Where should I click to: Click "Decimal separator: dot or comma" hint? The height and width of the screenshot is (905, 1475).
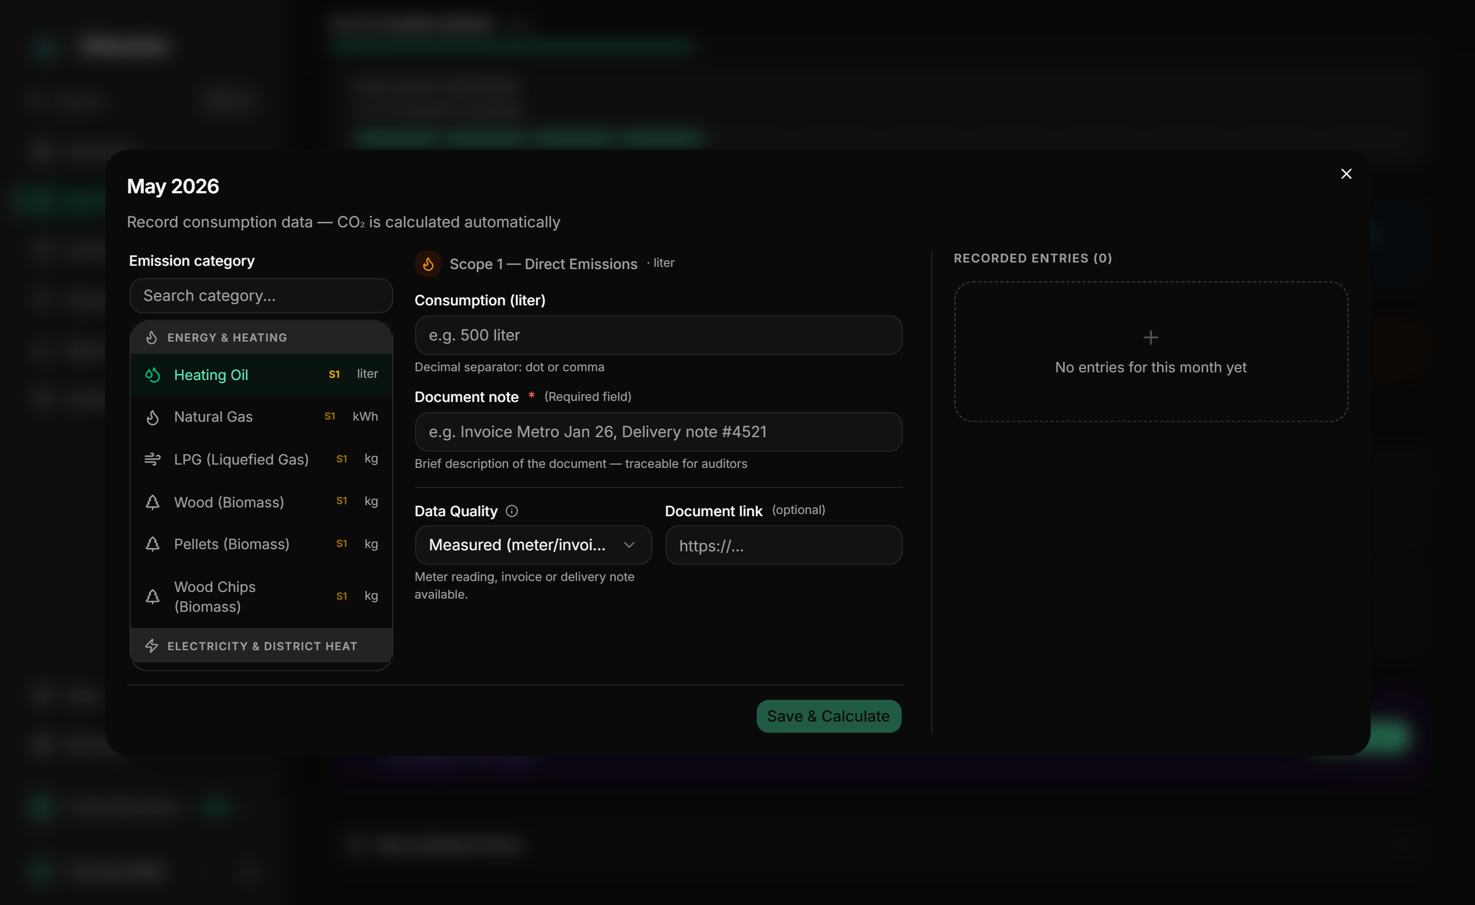(x=510, y=367)
